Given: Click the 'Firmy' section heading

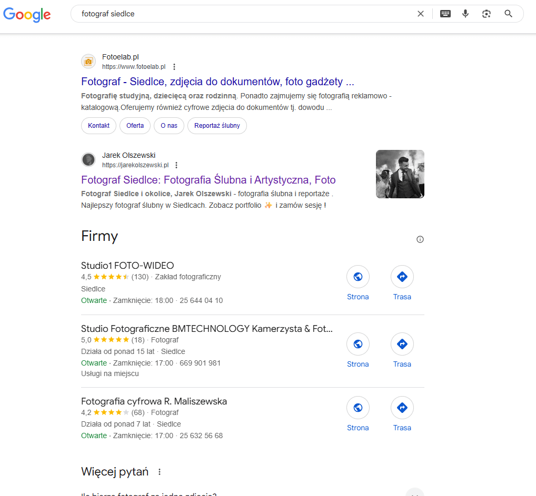Looking at the screenshot, I should pos(100,236).
